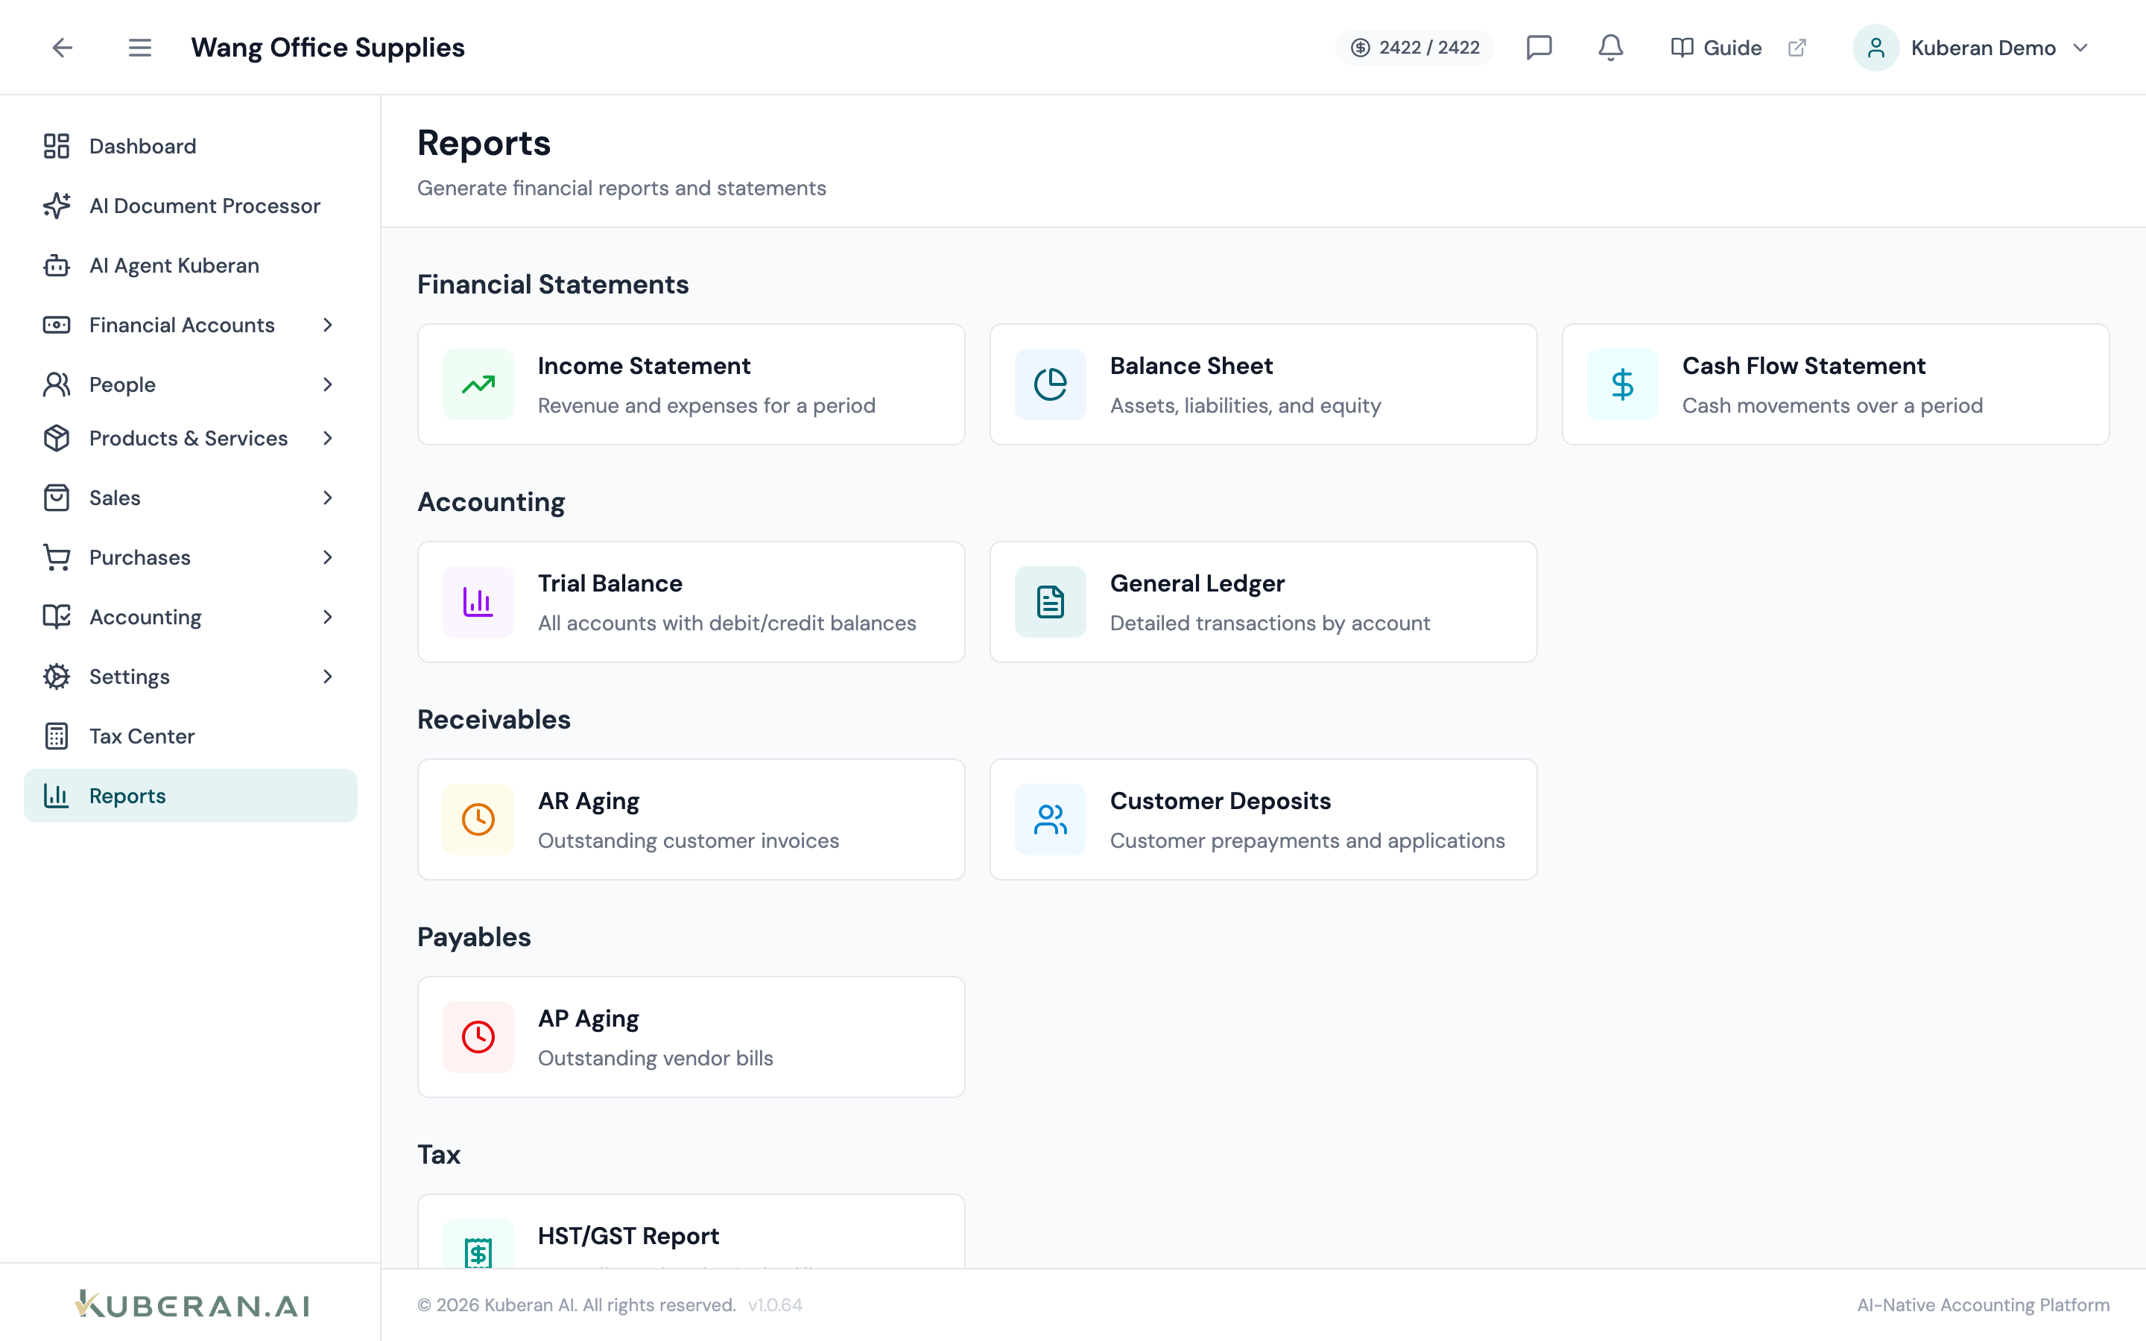Viewport: 2146px width, 1341px height.
Task: Click the Balance Sheet pie chart icon
Action: [x=1050, y=384]
